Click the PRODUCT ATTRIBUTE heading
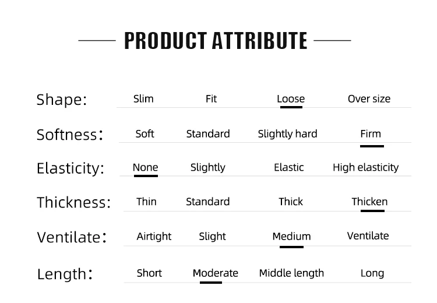437x303 pixels. click(x=216, y=41)
